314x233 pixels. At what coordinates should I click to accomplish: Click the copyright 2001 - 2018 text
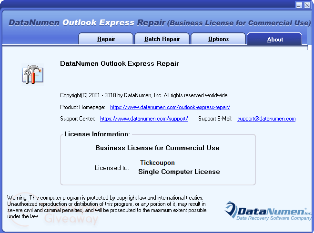point(144,95)
